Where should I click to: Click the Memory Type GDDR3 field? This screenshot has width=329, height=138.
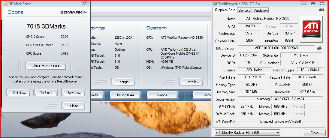(x=251, y=85)
